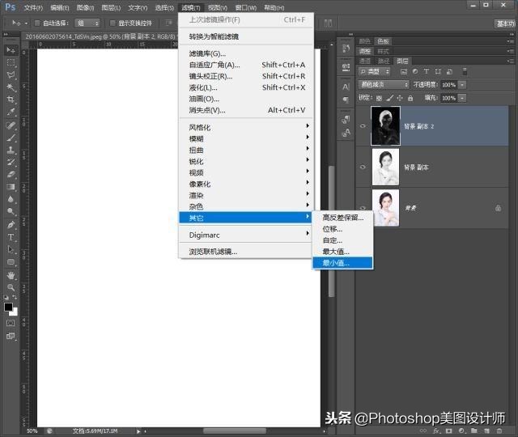Viewport: 518px width, 437px height.
Task: Open the 不透明度 opacity dropdown arrow
Action: tap(462, 85)
